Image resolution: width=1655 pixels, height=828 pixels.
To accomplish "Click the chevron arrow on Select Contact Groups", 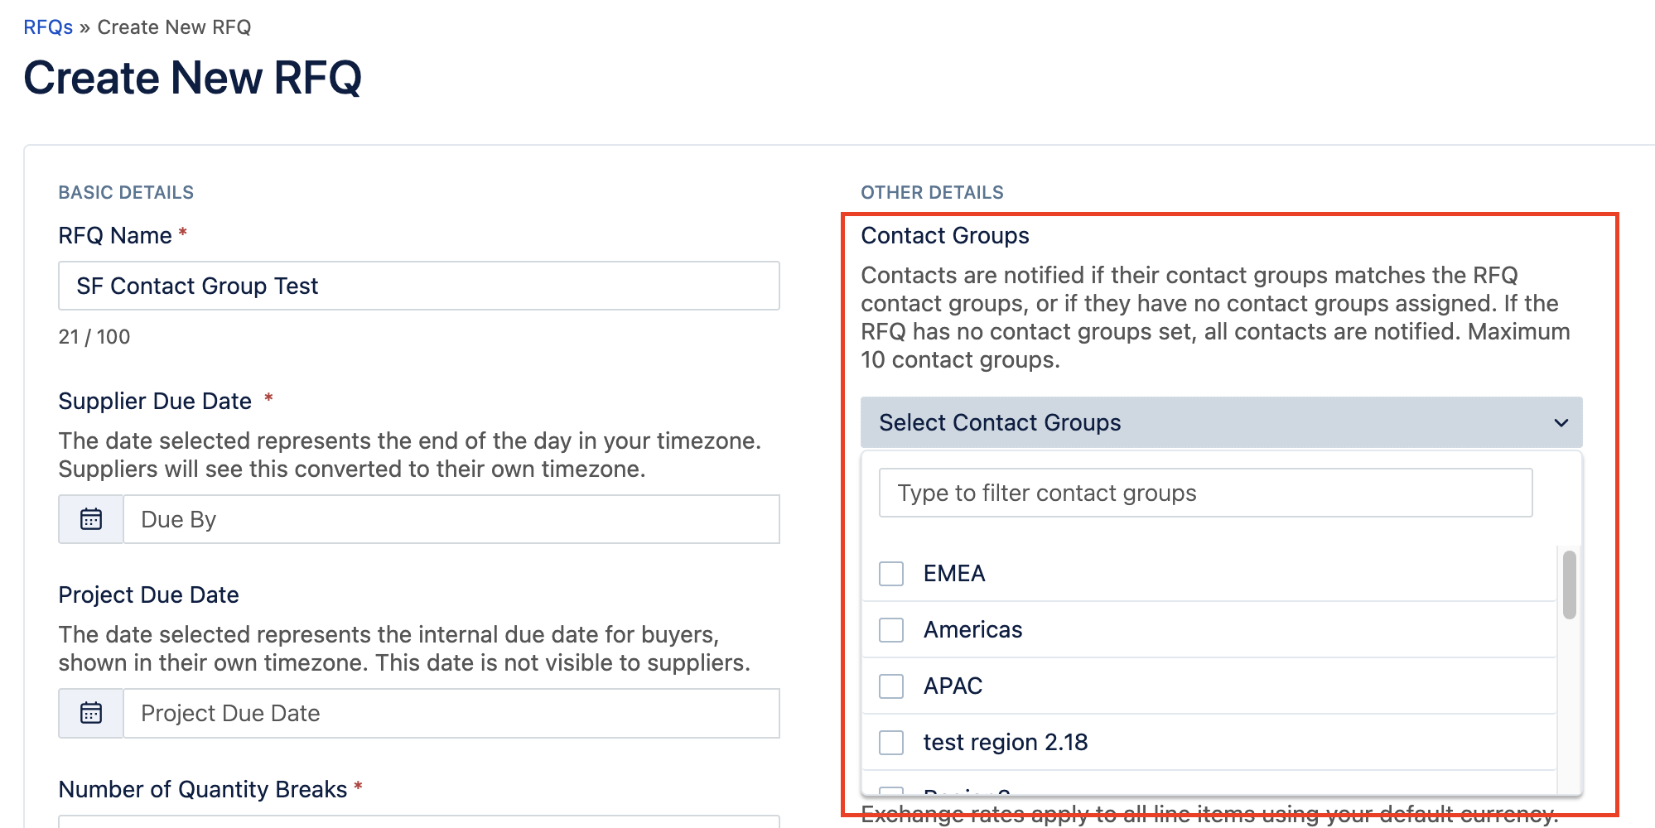I will 1561,423.
